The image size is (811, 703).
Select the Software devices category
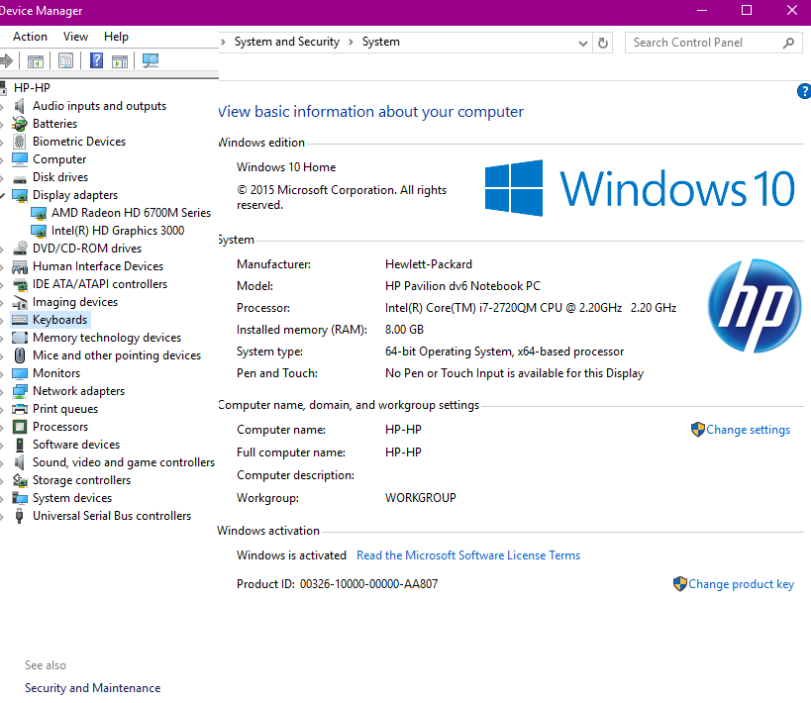point(76,445)
